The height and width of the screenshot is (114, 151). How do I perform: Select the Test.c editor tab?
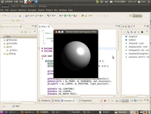(x=44, y=27)
